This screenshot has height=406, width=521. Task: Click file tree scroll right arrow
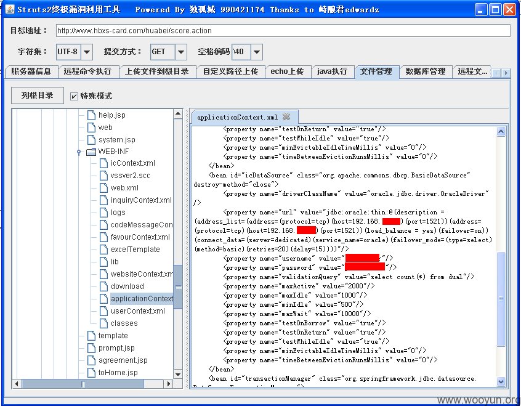(169, 384)
